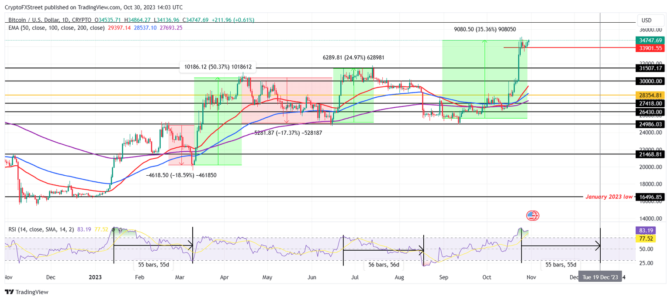Click the up arrow inside the October green rally box
This screenshot has height=300, width=671.
[x=484, y=42]
